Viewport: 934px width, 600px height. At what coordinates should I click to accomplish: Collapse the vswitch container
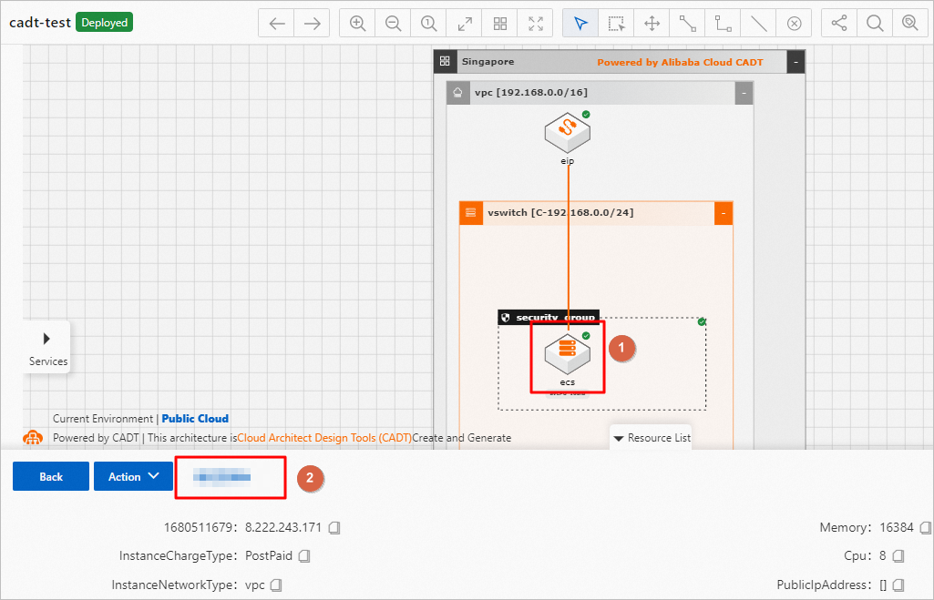click(x=724, y=213)
